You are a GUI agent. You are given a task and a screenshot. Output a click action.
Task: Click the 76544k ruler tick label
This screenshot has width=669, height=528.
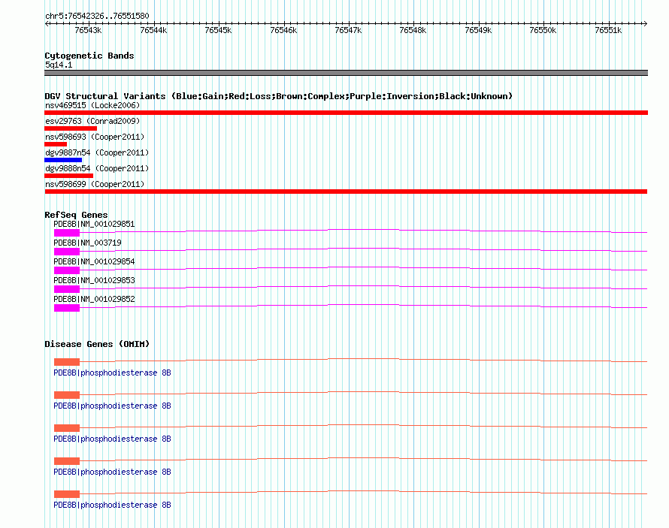(153, 30)
